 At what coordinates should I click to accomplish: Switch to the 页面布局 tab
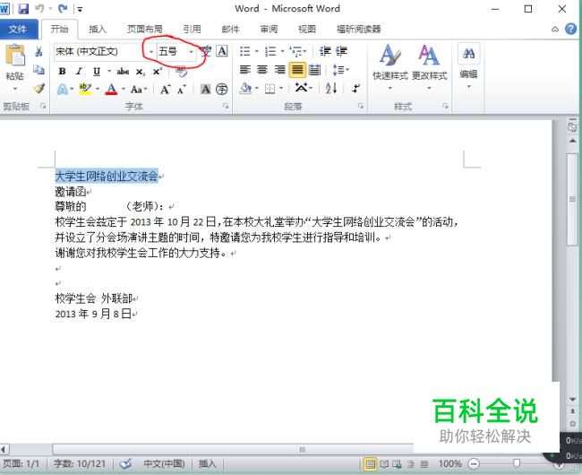[145, 29]
